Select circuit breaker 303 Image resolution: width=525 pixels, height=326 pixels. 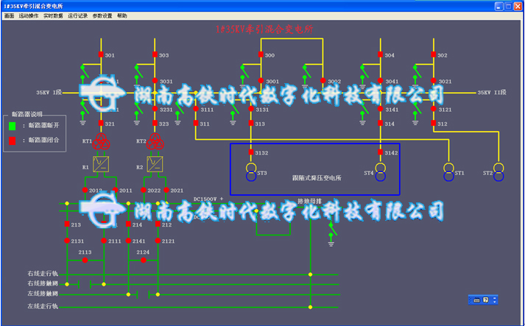point(155,54)
